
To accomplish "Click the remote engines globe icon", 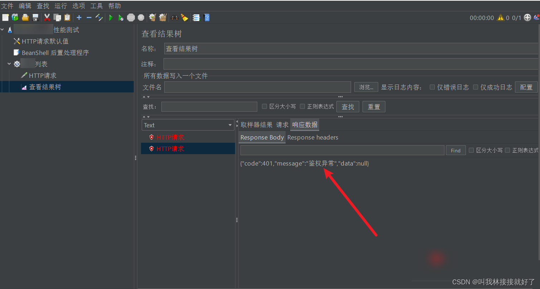I will tap(527, 17).
